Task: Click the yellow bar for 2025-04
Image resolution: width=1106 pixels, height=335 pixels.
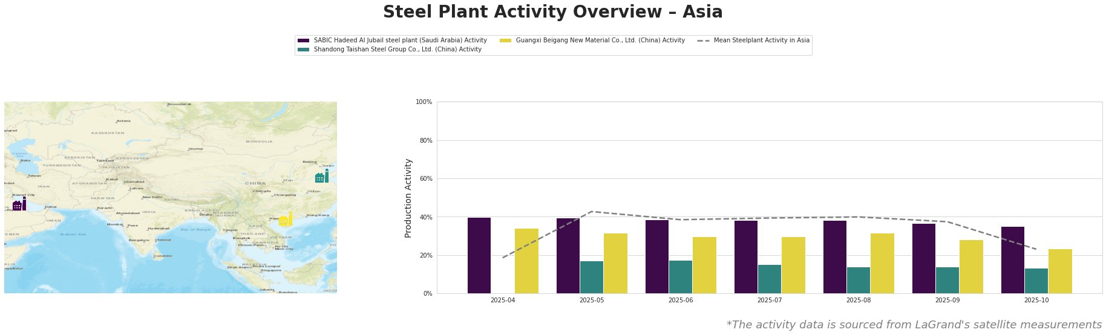Action: pyautogui.click(x=526, y=261)
